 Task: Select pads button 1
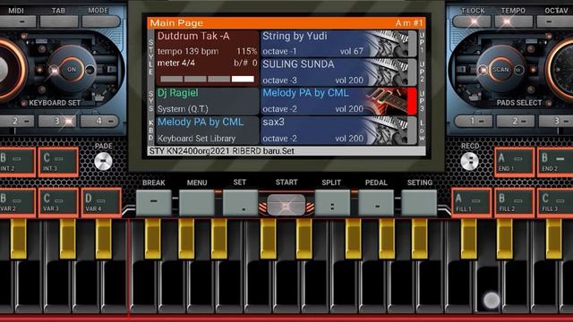click(473, 121)
